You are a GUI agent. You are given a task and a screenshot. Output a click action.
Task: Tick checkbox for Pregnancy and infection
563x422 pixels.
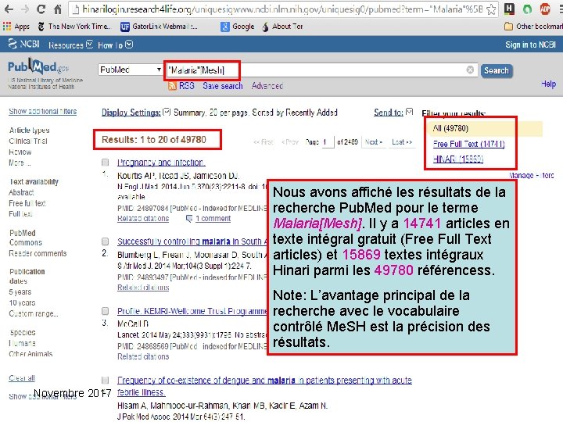106,163
